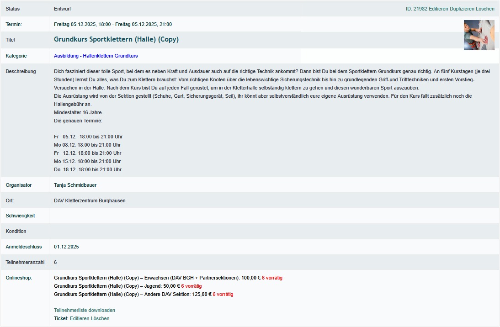
Task: Click the ID: 21982 label
Action: (416, 9)
